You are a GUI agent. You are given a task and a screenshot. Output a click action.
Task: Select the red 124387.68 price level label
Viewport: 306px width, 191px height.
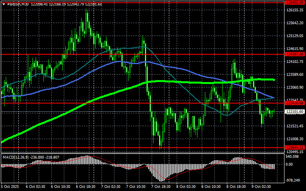point(295,54)
